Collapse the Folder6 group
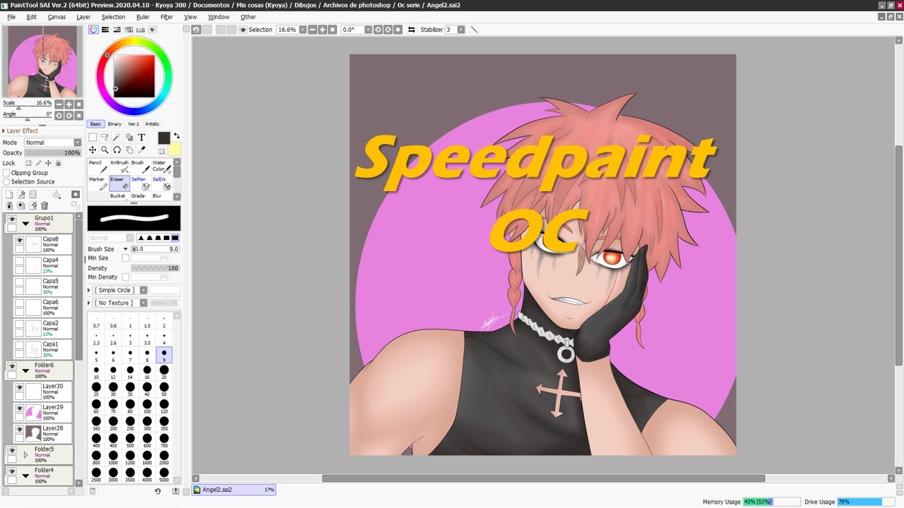The image size is (904, 508). (x=26, y=370)
